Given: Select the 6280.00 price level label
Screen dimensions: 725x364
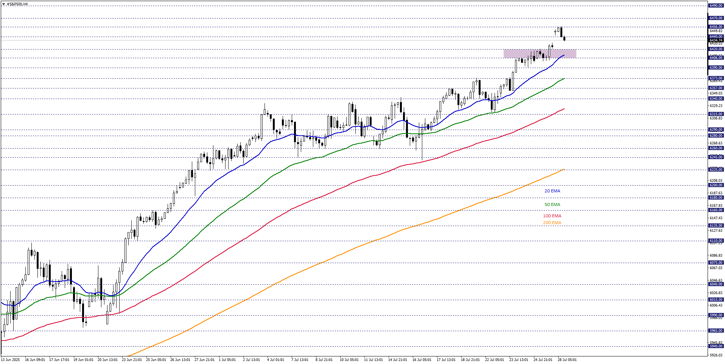Looking at the screenshot, I should (x=716, y=136).
